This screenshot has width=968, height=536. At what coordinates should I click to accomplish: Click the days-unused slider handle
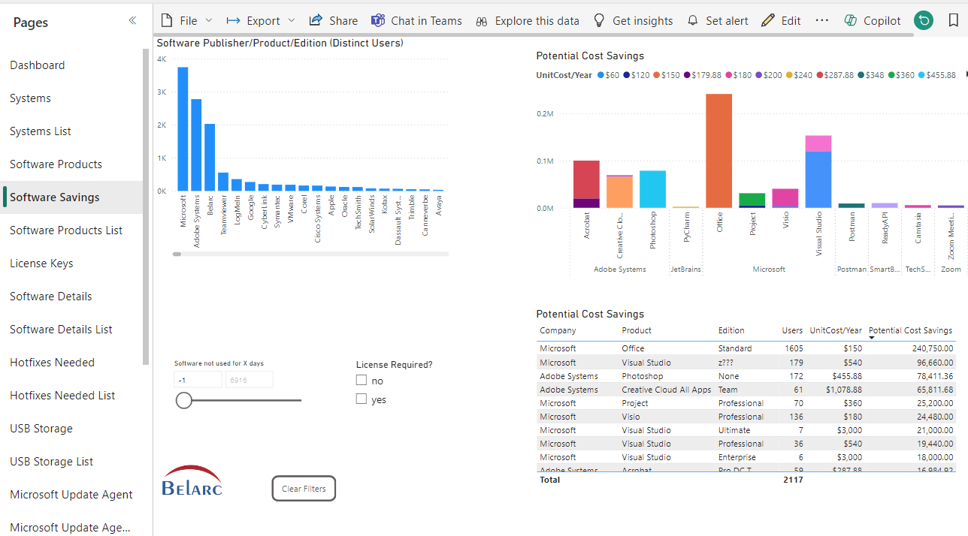pyautogui.click(x=184, y=401)
